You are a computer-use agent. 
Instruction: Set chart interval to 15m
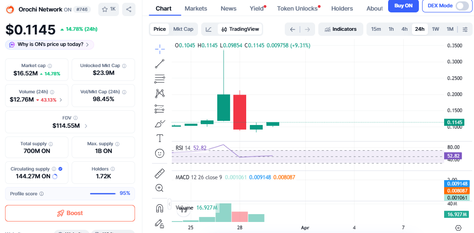click(376, 29)
